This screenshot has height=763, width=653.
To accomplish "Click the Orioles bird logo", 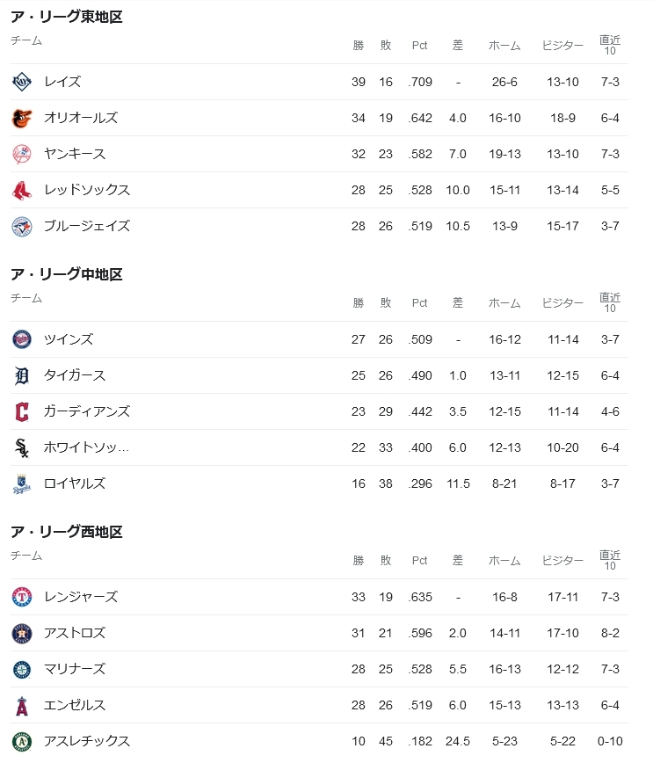I will coord(21,118).
